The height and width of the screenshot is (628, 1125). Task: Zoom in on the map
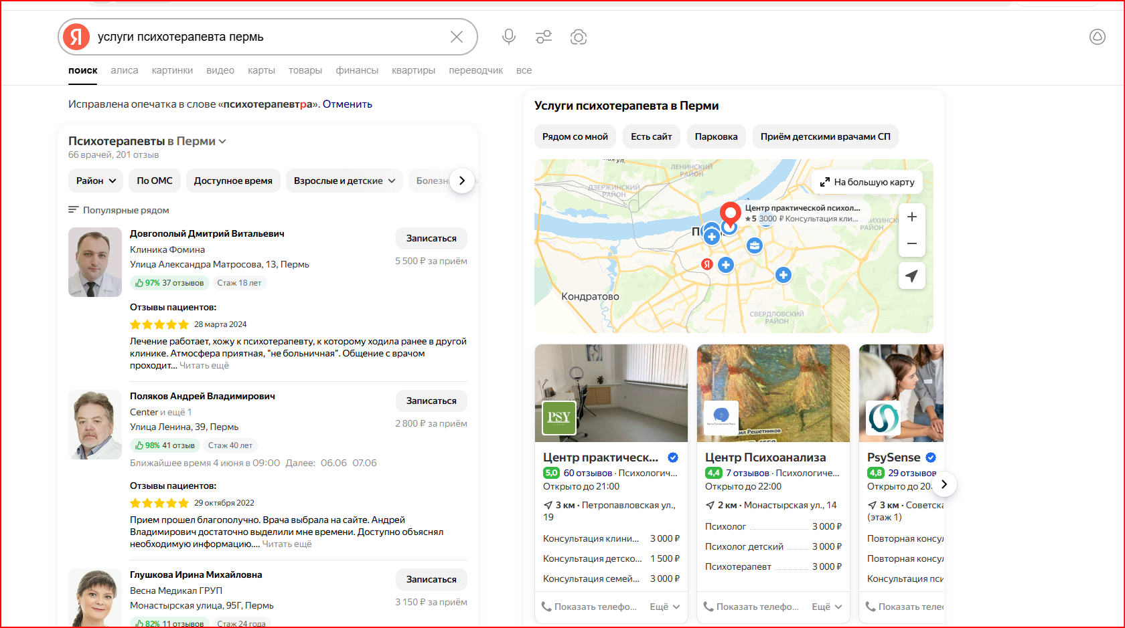click(911, 217)
